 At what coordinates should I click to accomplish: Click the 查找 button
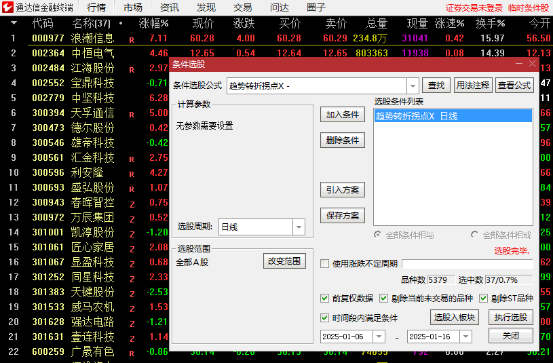436,85
